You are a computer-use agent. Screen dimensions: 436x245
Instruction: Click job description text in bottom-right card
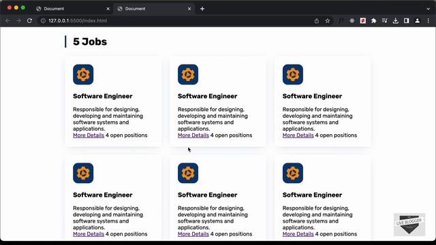tap(317, 218)
